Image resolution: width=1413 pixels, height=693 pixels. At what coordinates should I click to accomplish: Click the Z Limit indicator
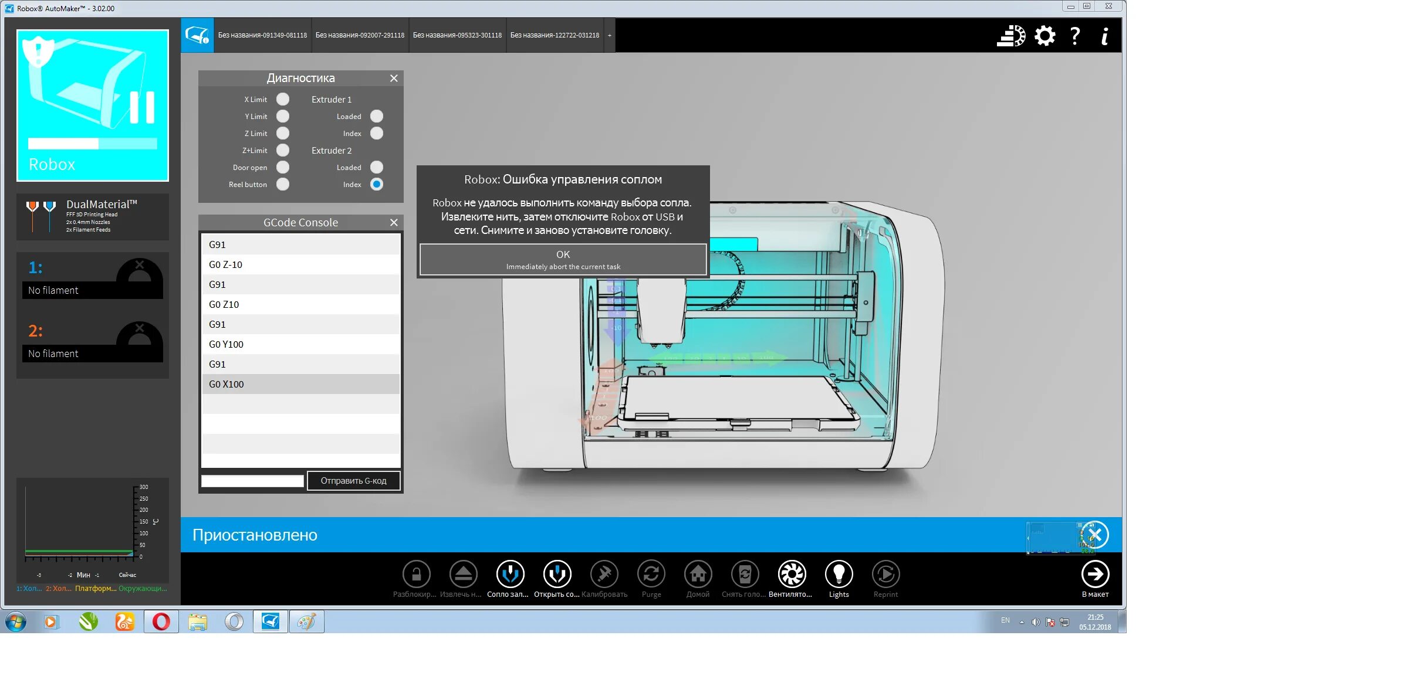pos(283,133)
